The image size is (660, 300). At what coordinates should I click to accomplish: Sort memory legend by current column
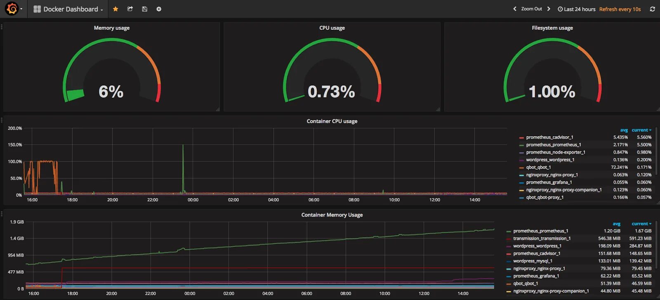pyautogui.click(x=641, y=224)
